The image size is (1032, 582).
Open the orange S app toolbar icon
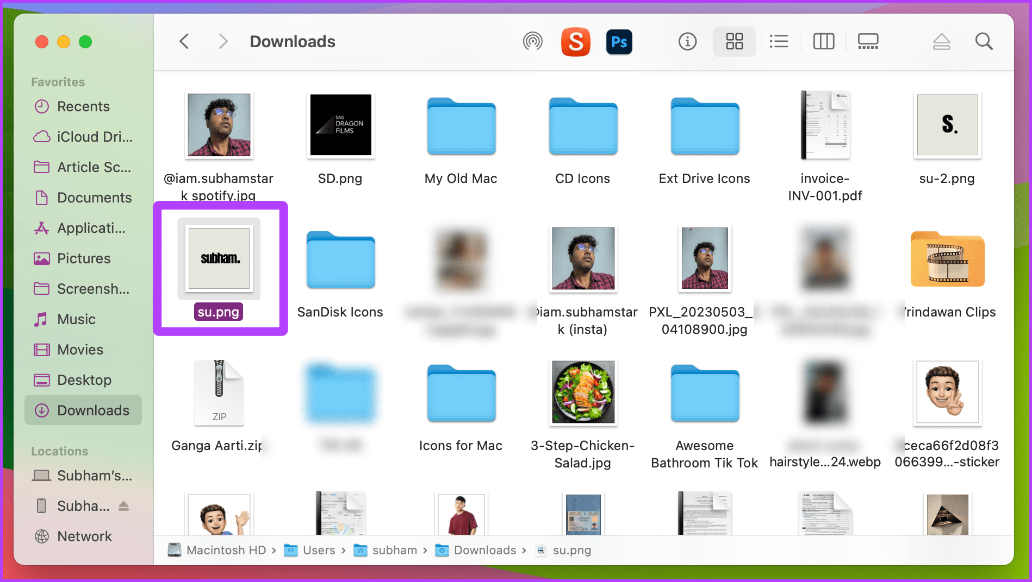(575, 41)
